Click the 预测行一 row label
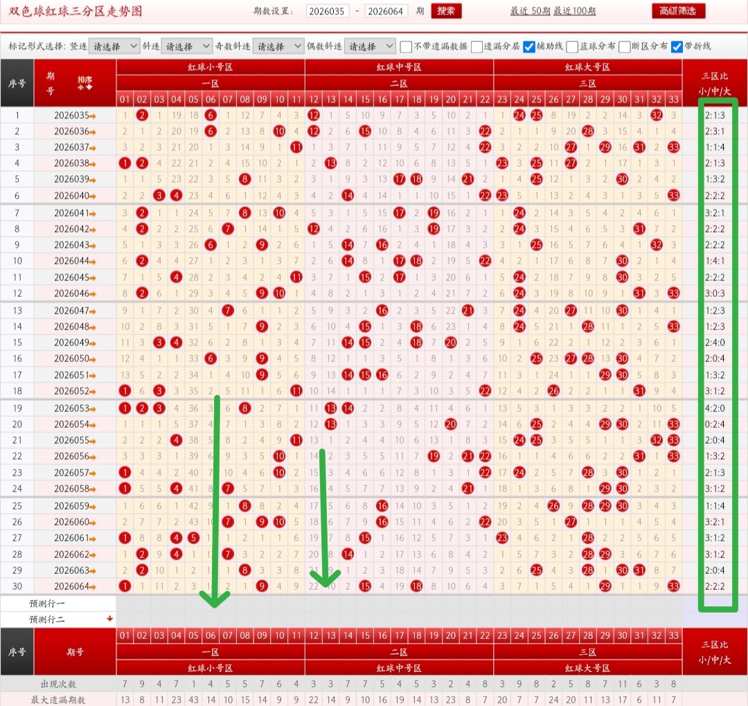 [x=47, y=604]
